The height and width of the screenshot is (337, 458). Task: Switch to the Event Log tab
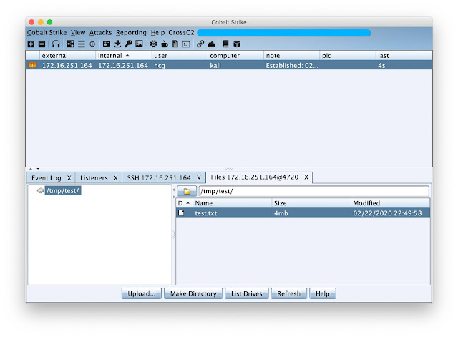pyautogui.click(x=47, y=178)
